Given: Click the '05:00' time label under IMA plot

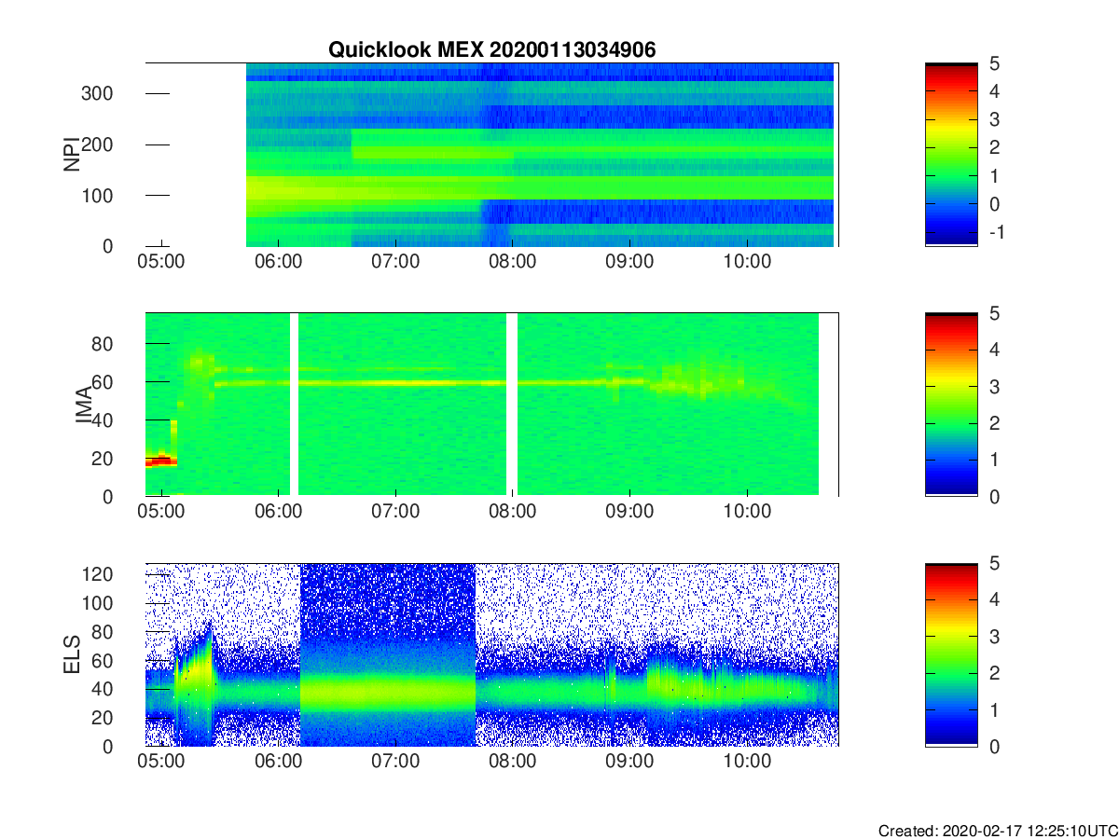Looking at the screenshot, I should coord(161,512).
